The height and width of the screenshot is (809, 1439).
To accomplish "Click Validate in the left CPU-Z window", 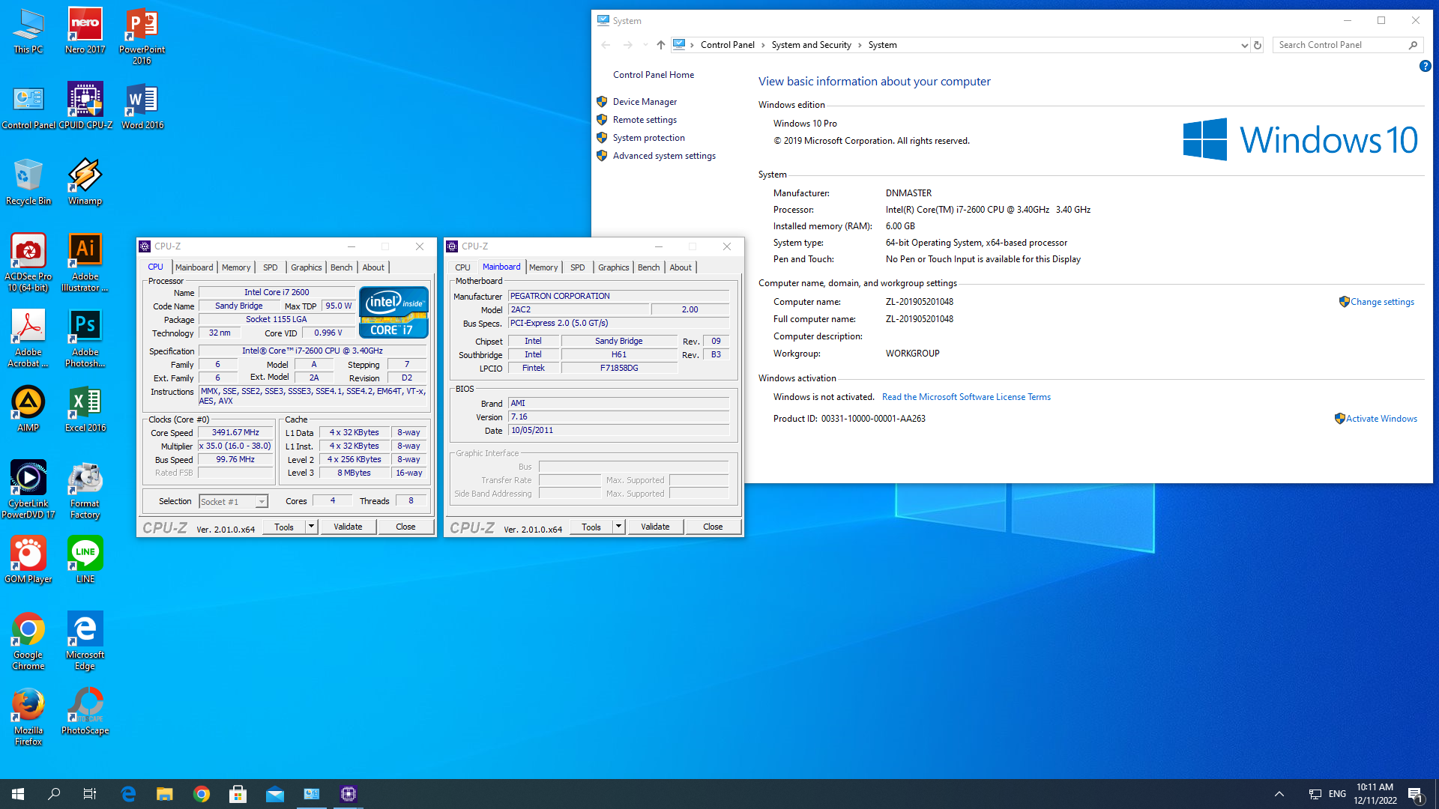I will [x=348, y=527].
